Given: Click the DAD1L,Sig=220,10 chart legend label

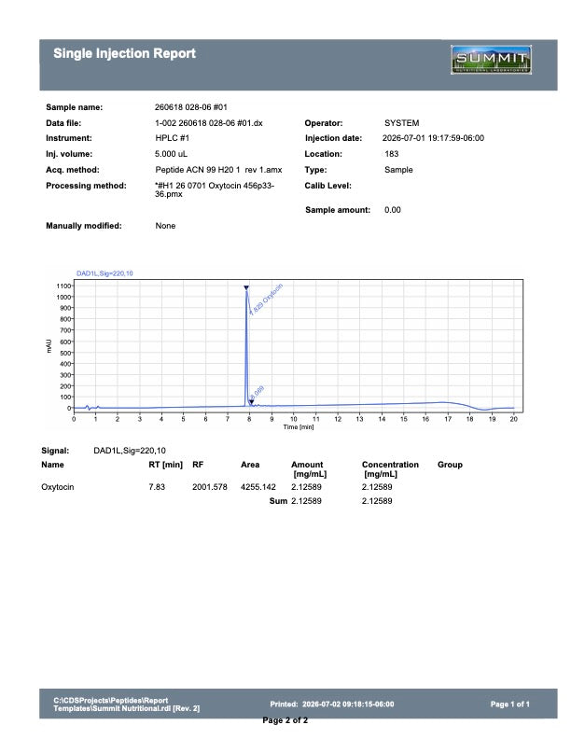Looking at the screenshot, I should [x=104, y=273].
